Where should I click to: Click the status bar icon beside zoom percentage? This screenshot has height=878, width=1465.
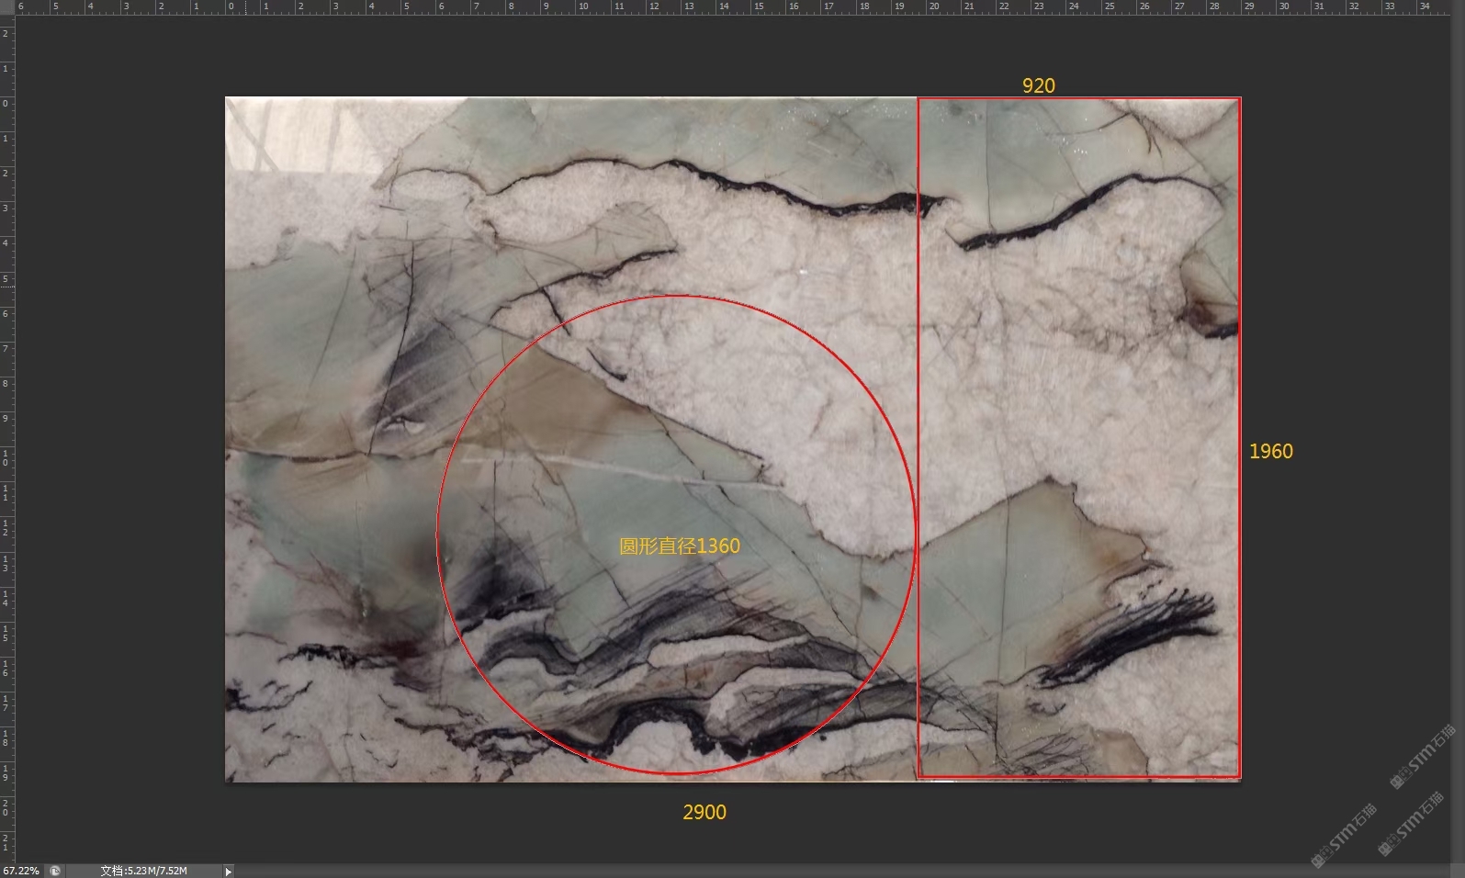tap(55, 871)
